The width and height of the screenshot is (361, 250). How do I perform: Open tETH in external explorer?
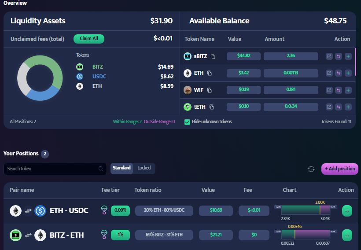pos(329,107)
